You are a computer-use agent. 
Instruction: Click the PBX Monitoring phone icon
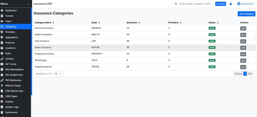pos(2,80)
